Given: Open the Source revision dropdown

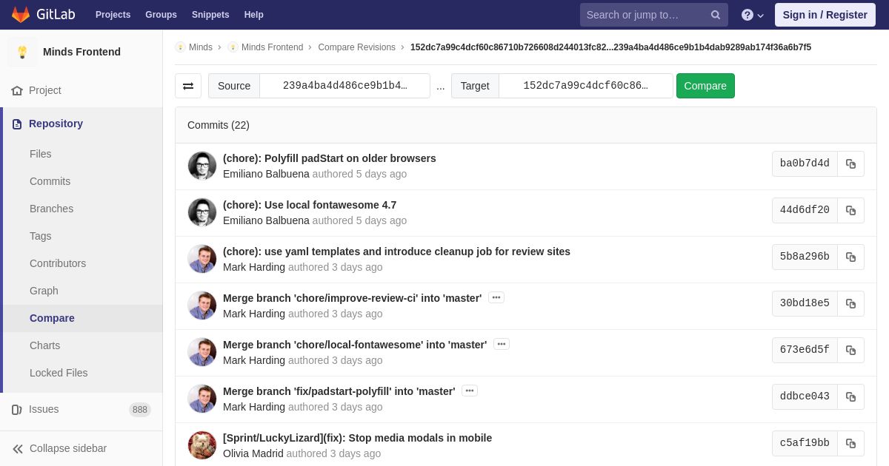Looking at the screenshot, I should (x=344, y=86).
